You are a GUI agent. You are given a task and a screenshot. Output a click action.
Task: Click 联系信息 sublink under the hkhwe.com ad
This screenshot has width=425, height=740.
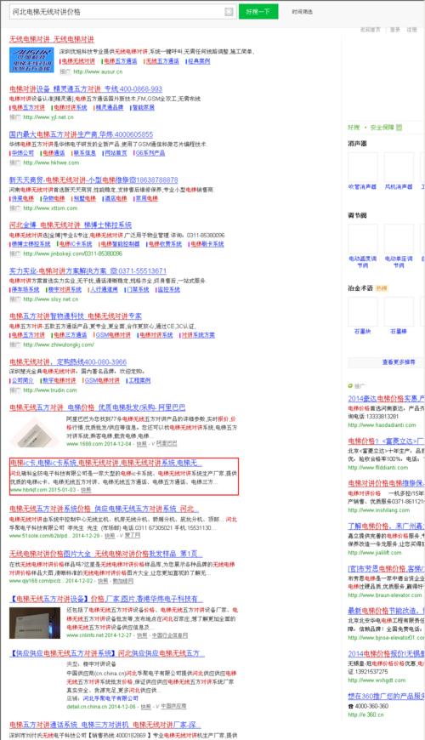click(x=85, y=153)
